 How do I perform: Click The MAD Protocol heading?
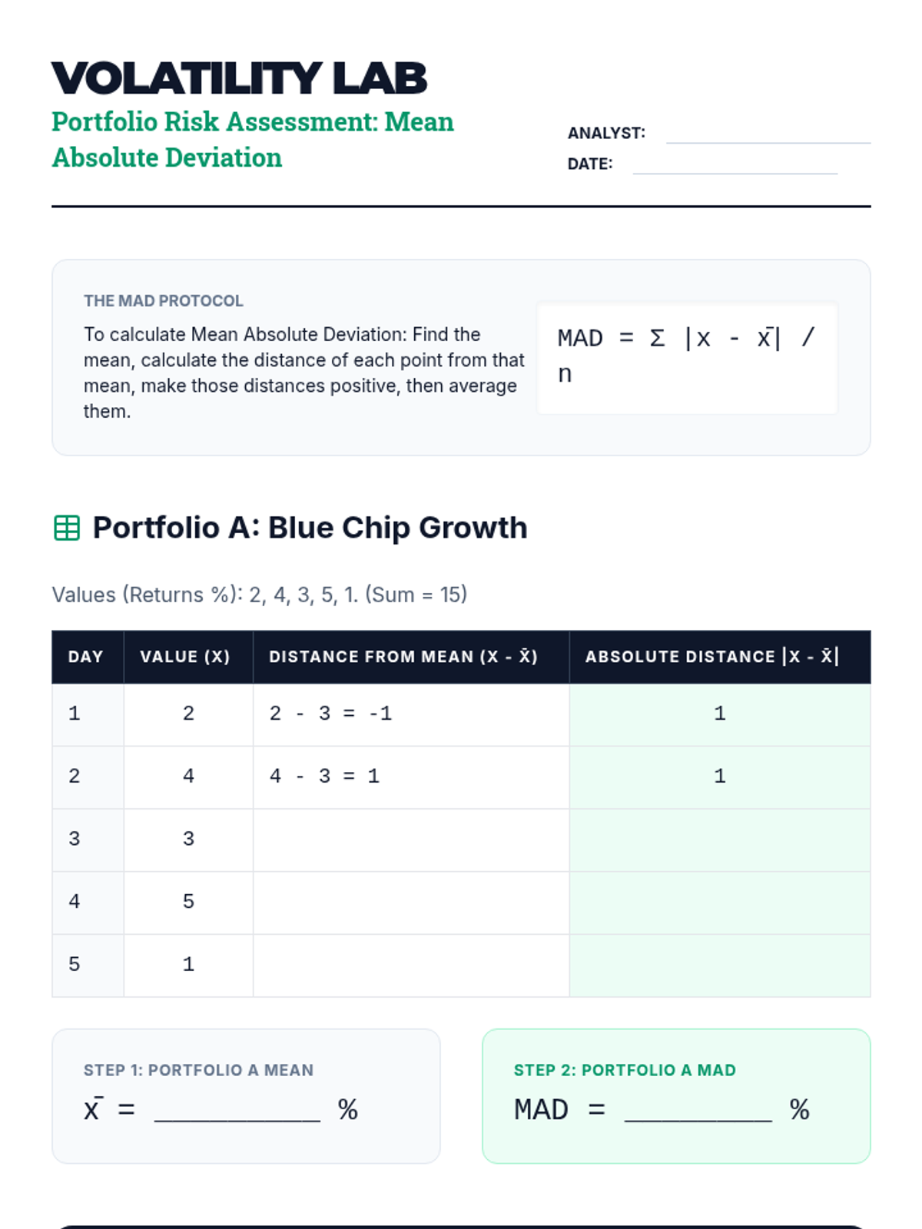coord(164,301)
